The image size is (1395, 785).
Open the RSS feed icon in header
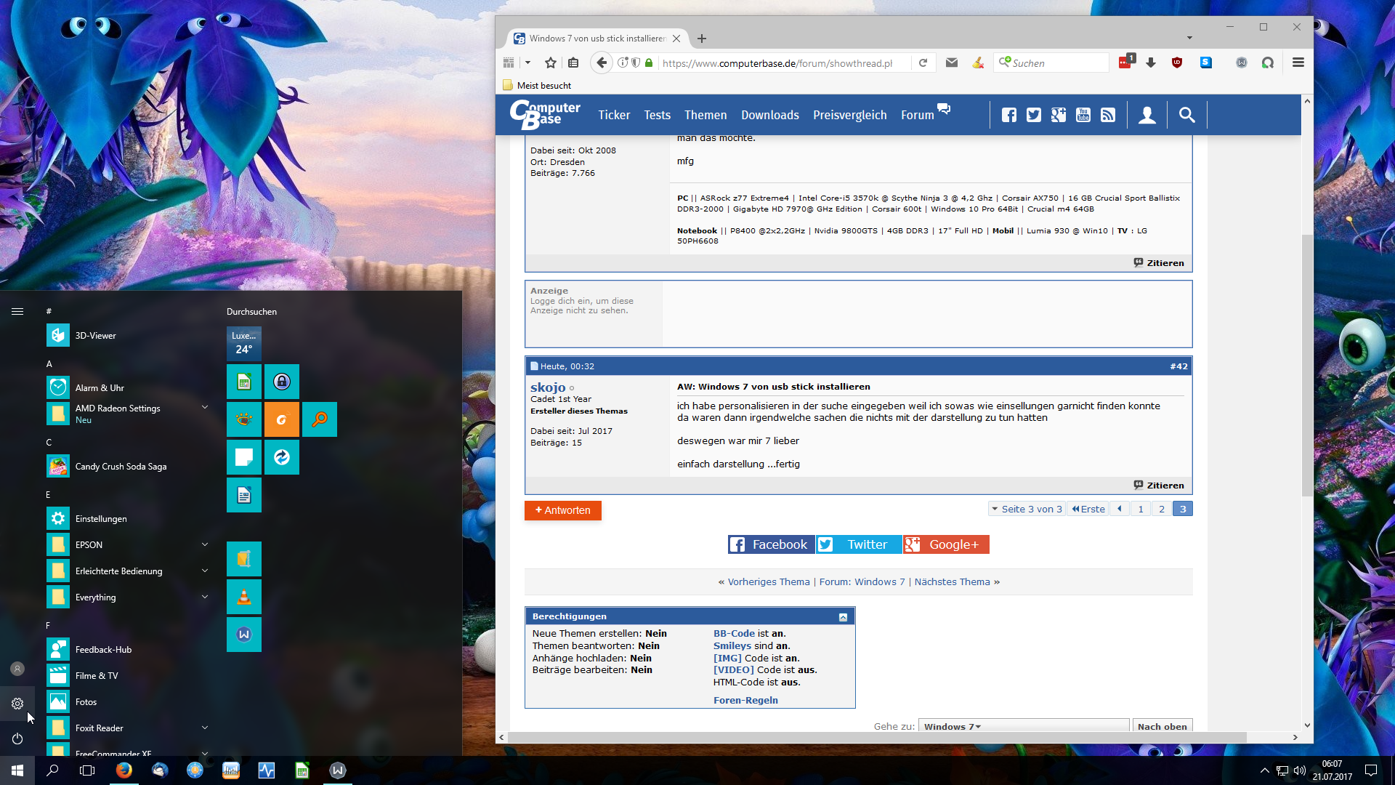pyautogui.click(x=1107, y=115)
